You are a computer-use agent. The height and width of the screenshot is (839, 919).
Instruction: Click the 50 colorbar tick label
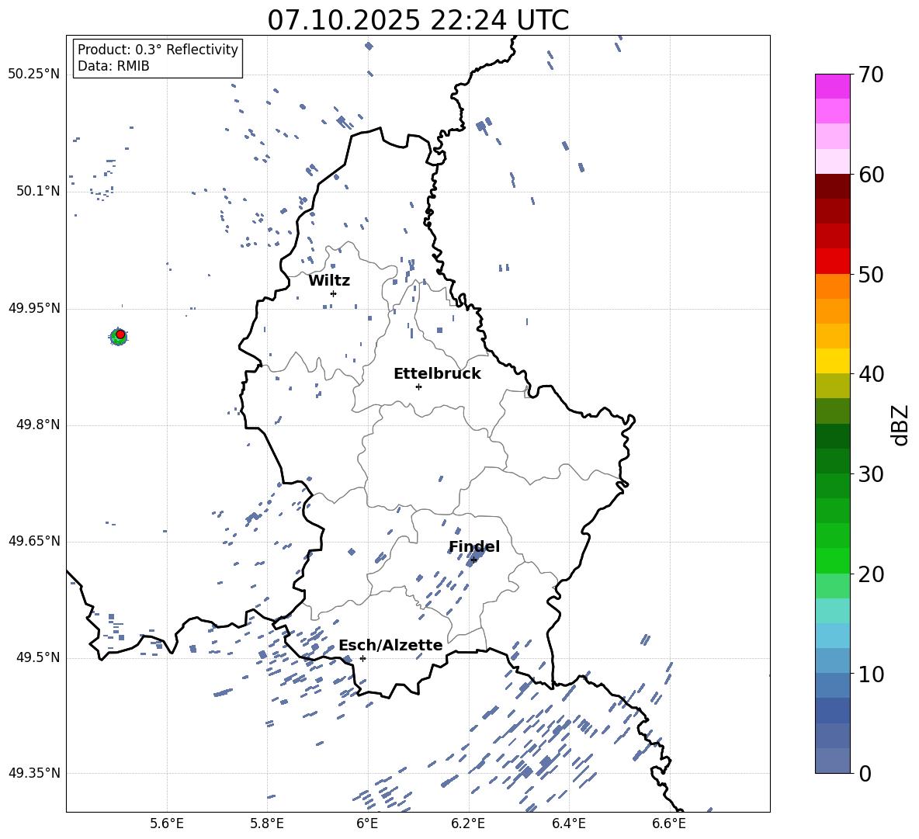tap(871, 275)
